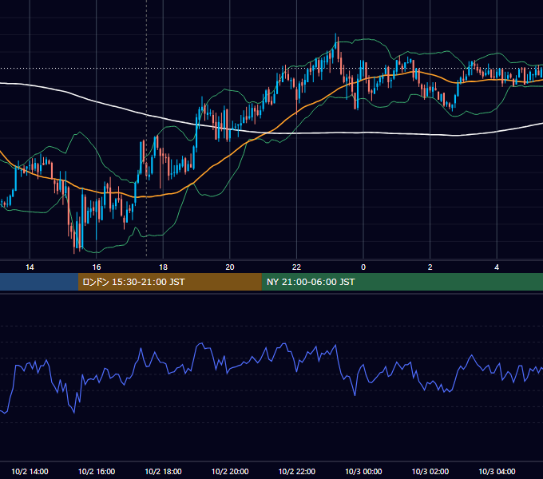Viewport: 543px width, 479px height.
Task: Click hour label 4 on upper axis
Action: point(497,267)
